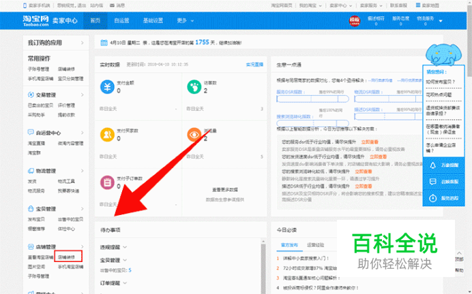Click the red round shop avatar badge
The image size is (472, 294).
(x=355, y=20)
